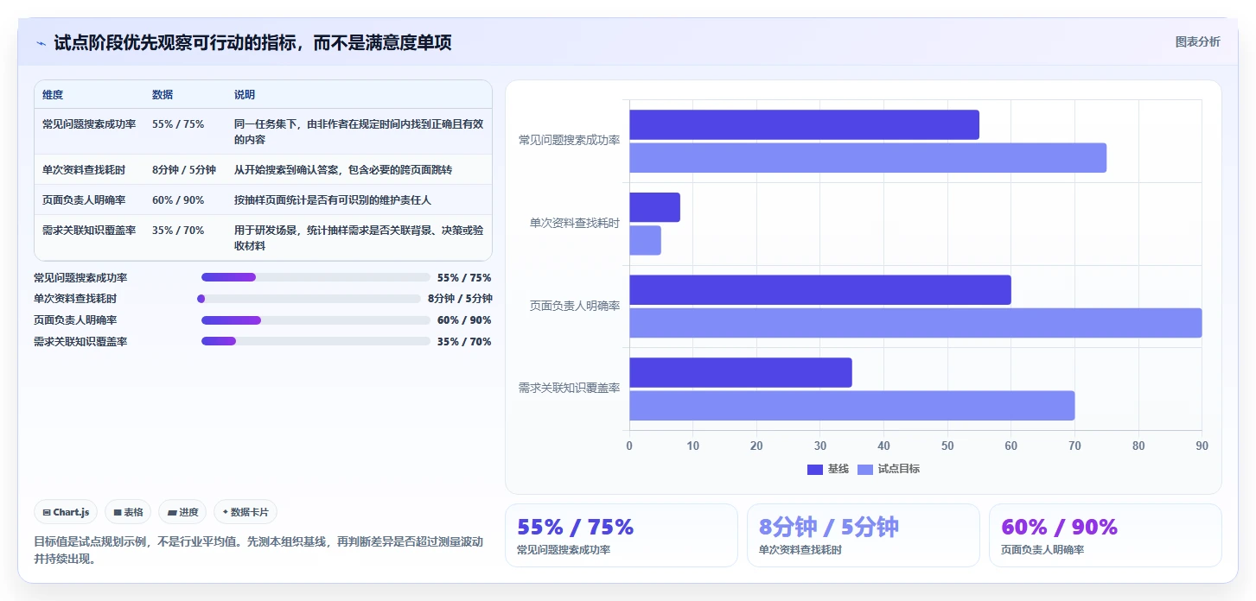Open the 8分钟 / 5分钟 data card
Viewport: 1256px width, 601px height.
[864, 535]
